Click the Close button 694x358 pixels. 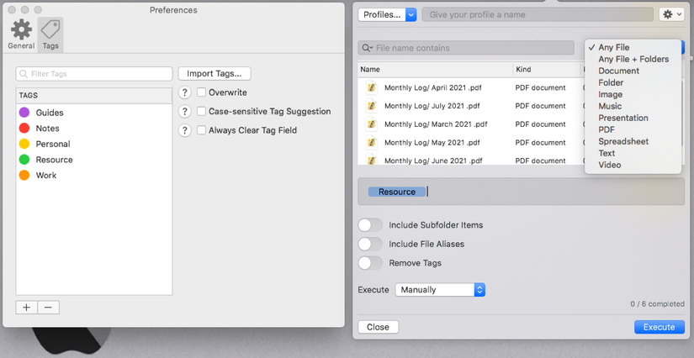click(x=378, y=327)
